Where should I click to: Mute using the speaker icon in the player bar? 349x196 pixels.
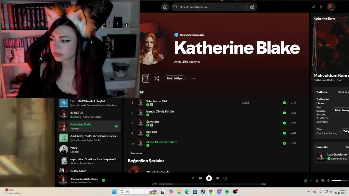329,180
